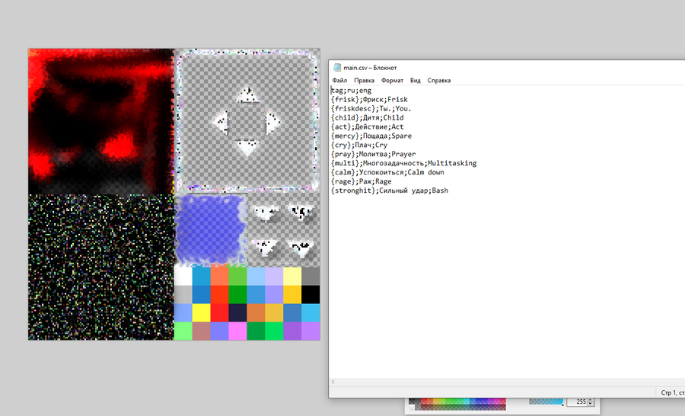Image resolution: width=685 pixels, height=416 pixels.
Task: Click the black square in the canvas color grid
Action: tap(311, 294)
